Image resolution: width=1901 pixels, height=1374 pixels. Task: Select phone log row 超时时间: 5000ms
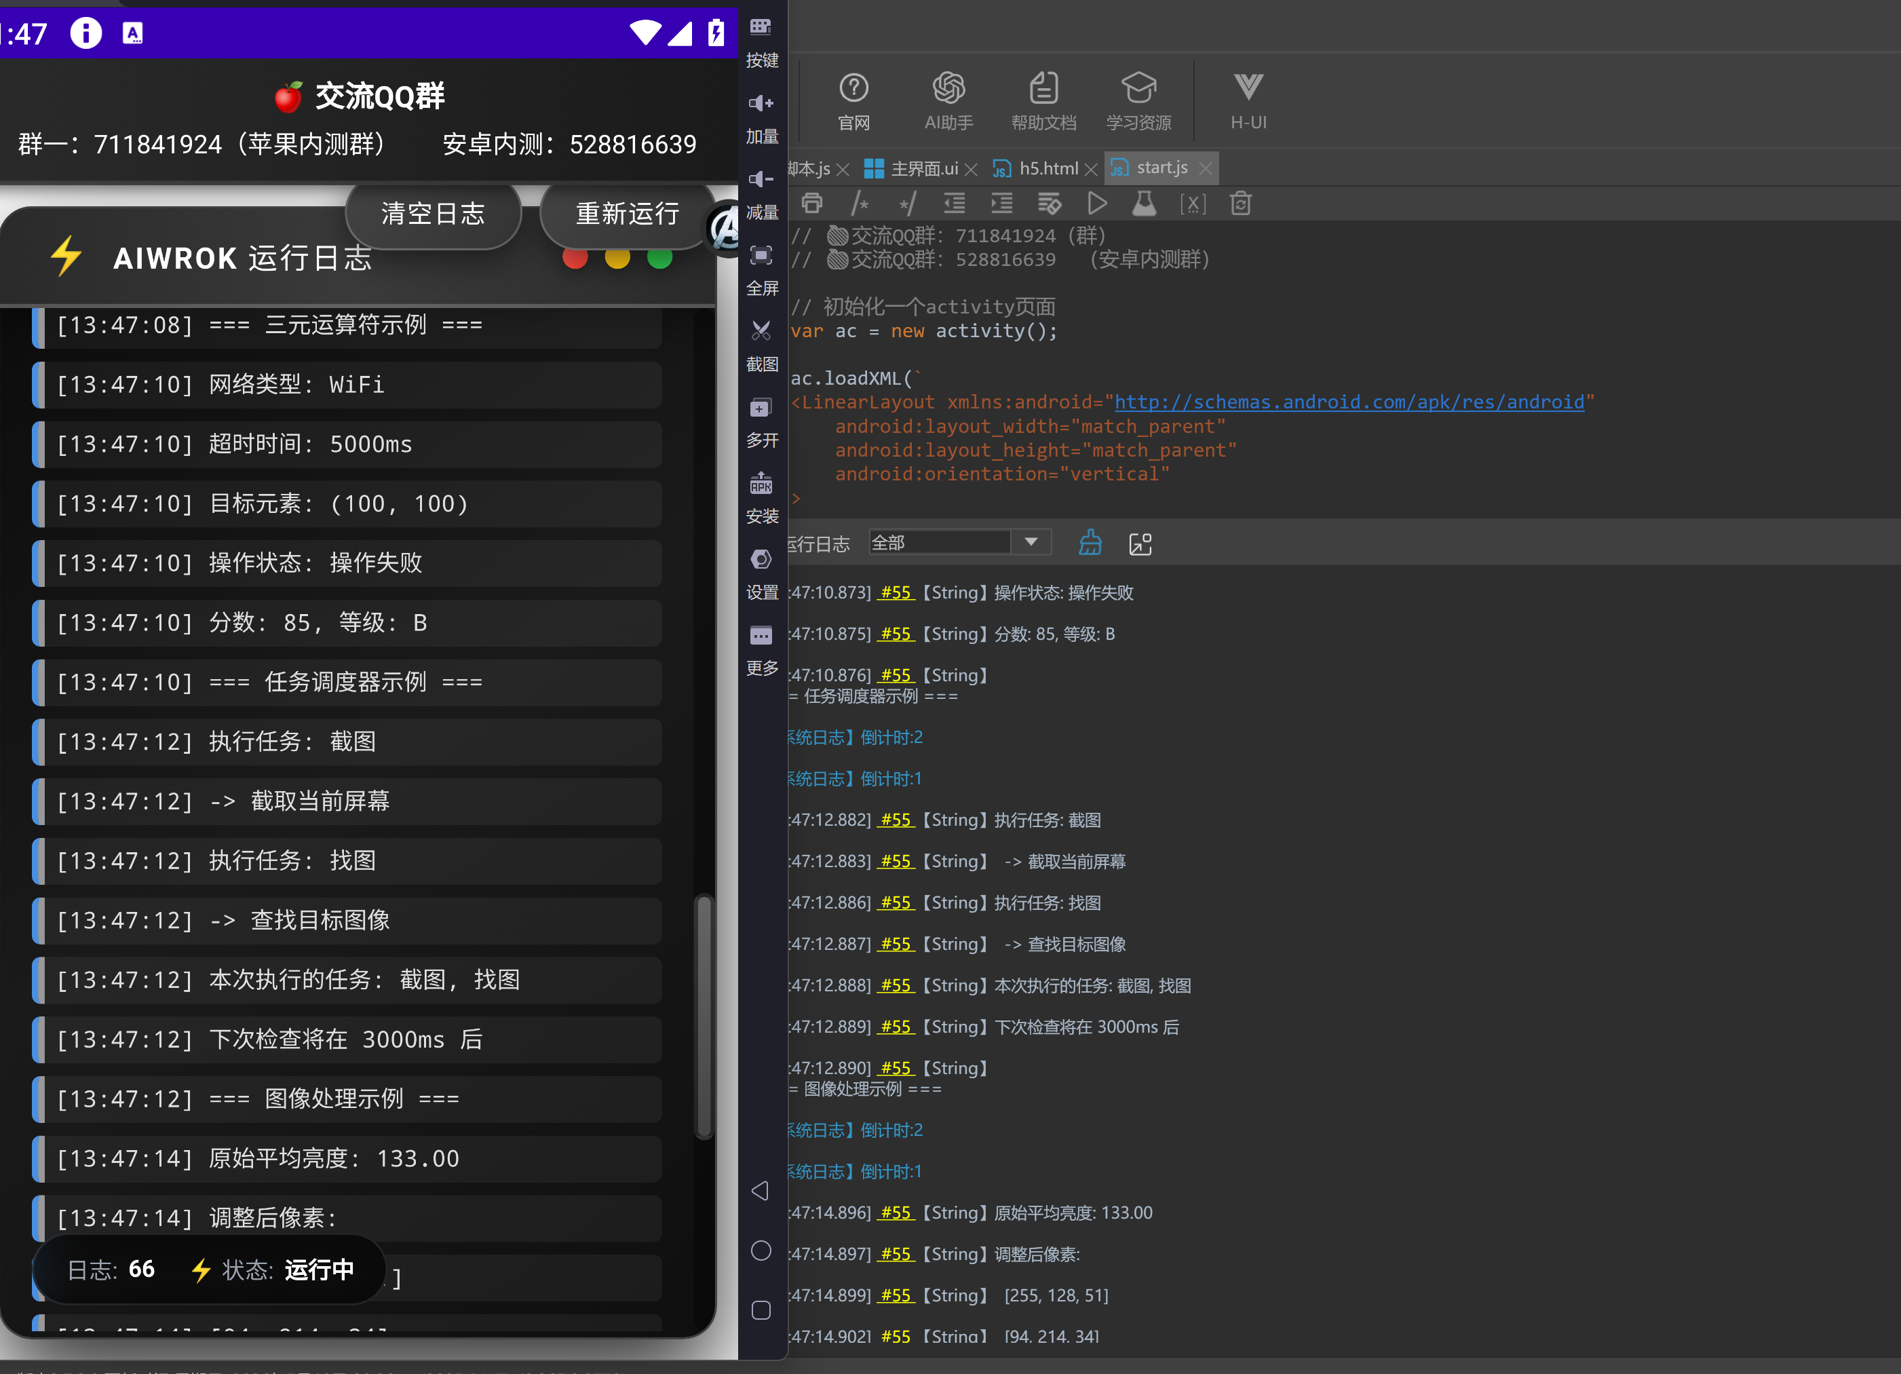click(x=347, y=444)
